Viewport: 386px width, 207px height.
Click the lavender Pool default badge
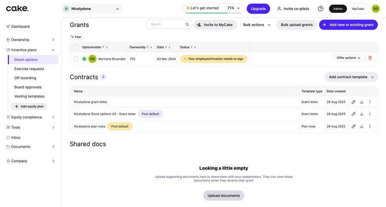pyautogui.click(x=151, y=114)
